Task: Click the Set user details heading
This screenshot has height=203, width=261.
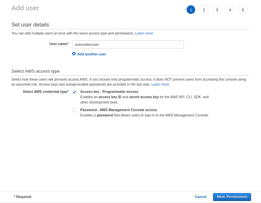Action: point(30,25)
